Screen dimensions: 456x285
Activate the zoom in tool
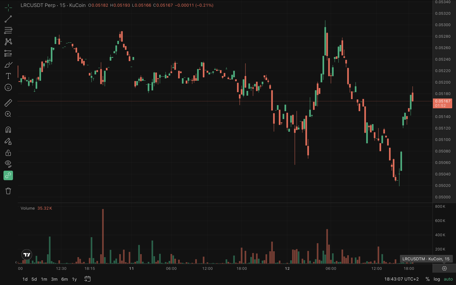point(8,114)
